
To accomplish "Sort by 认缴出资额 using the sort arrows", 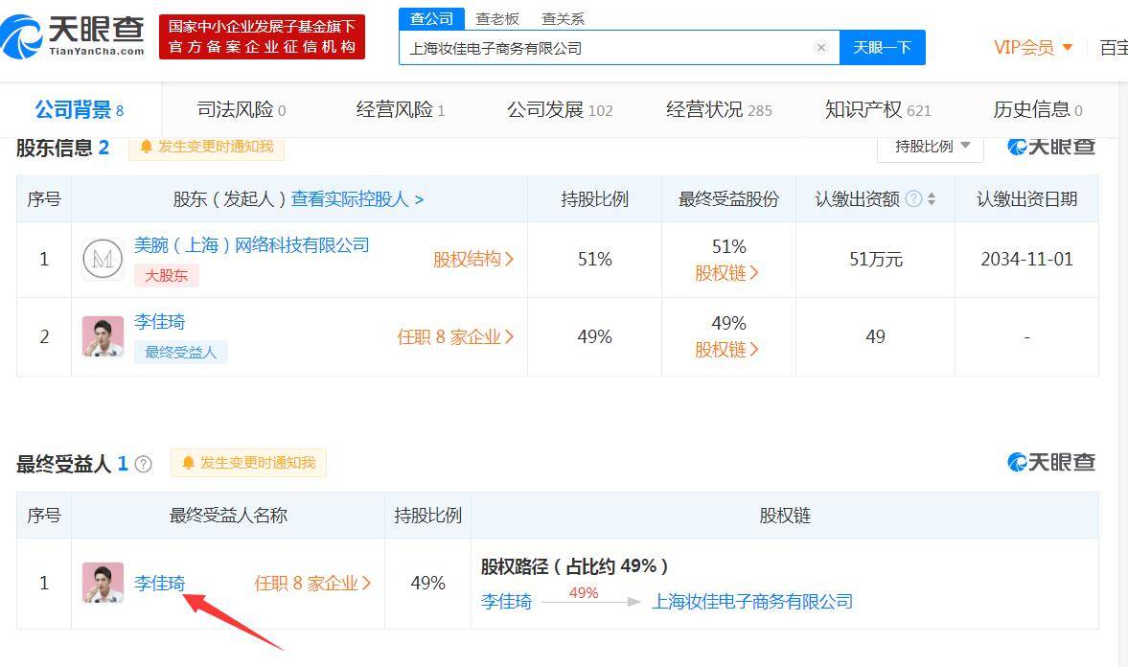I will tap(932, 199).
